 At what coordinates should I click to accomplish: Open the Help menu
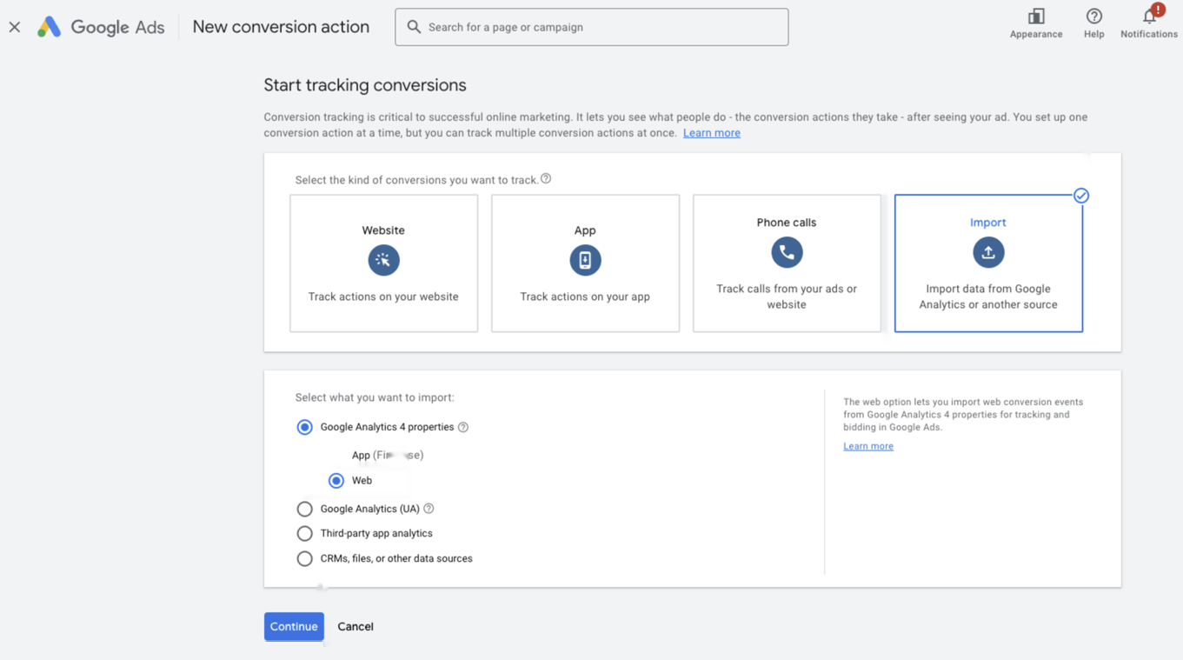pyautogui.click(x=1093, y=23)
